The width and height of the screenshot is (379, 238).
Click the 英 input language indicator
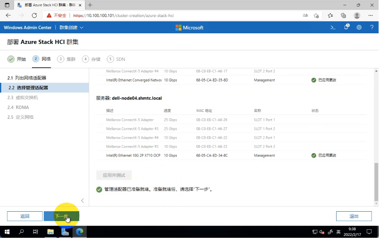coord(338,232)
